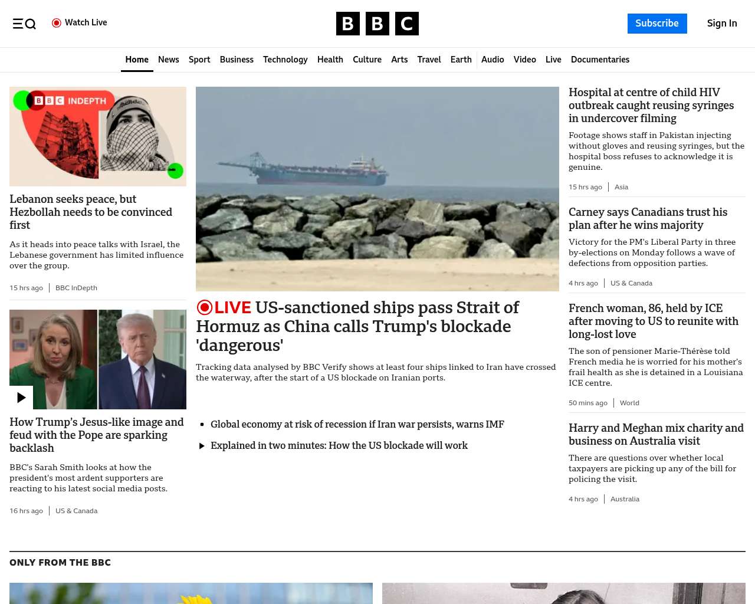Select the News tab
755x604 pixels.
pos(169,60)
